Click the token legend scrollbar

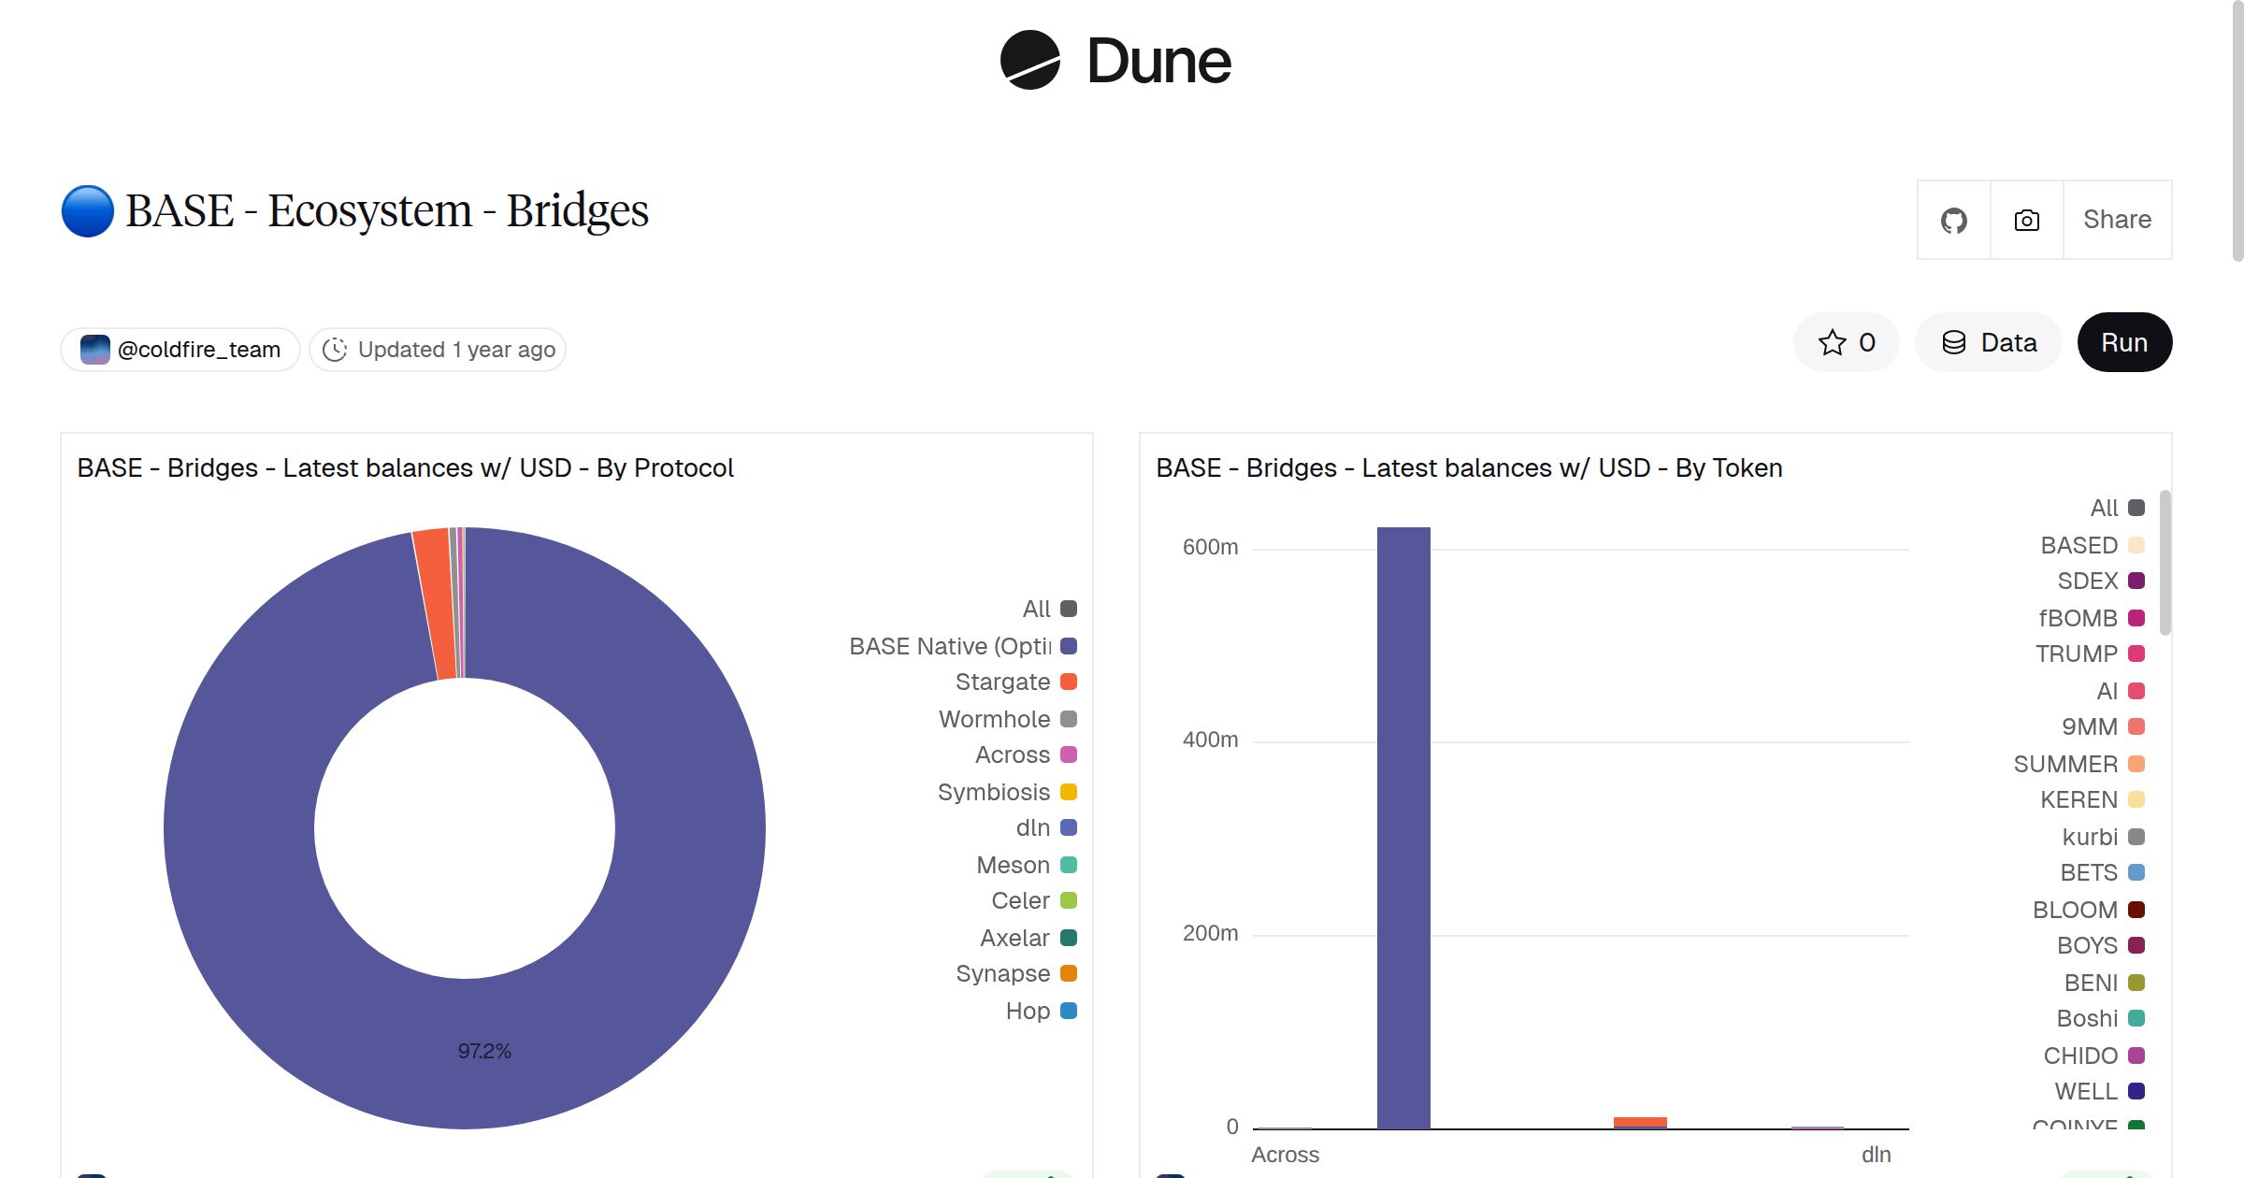pyautogui.click(x=2165, y=565)
